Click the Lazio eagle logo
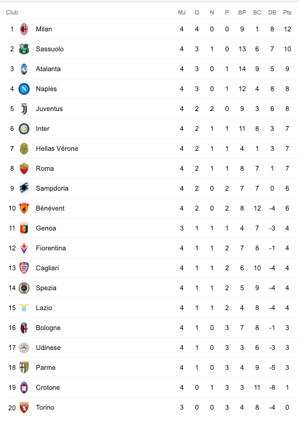Viewport: 299px width, 426px height. point(24,308)
